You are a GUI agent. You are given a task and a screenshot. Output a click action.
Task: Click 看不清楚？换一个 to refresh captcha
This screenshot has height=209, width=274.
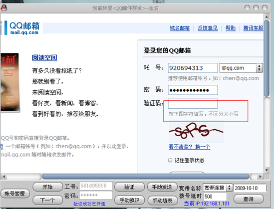[x=190, y=147]
